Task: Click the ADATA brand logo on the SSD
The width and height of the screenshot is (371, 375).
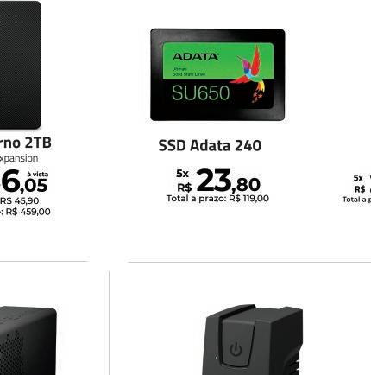Action: click(195, 56)
